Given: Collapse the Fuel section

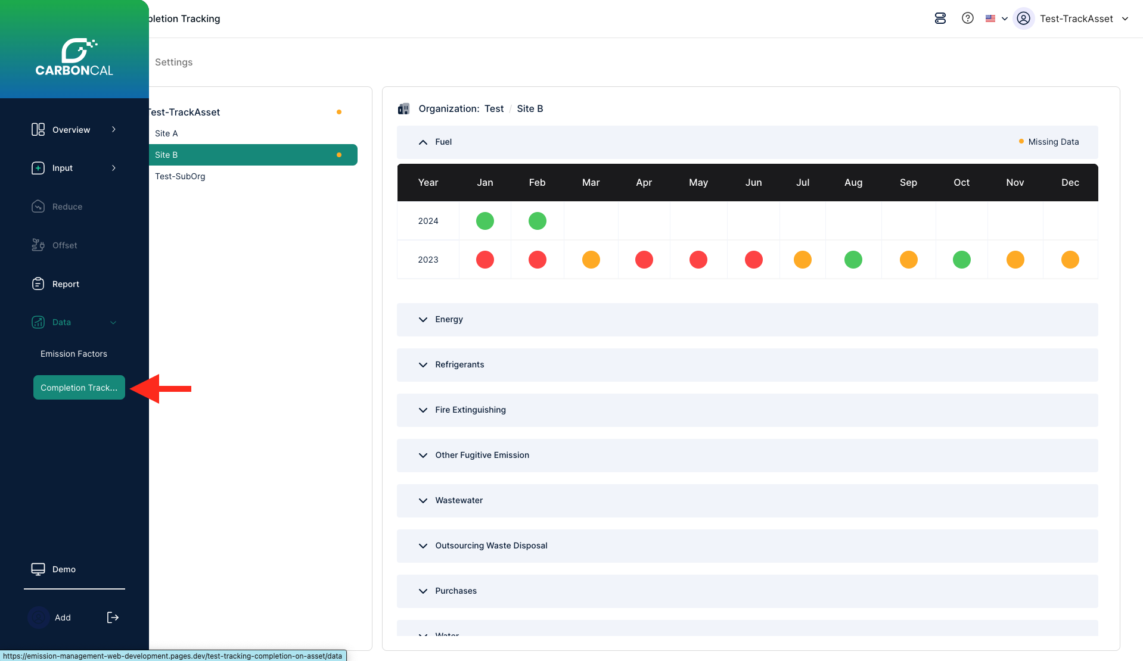Looking at the screenshot, I should tap(423, 142).
